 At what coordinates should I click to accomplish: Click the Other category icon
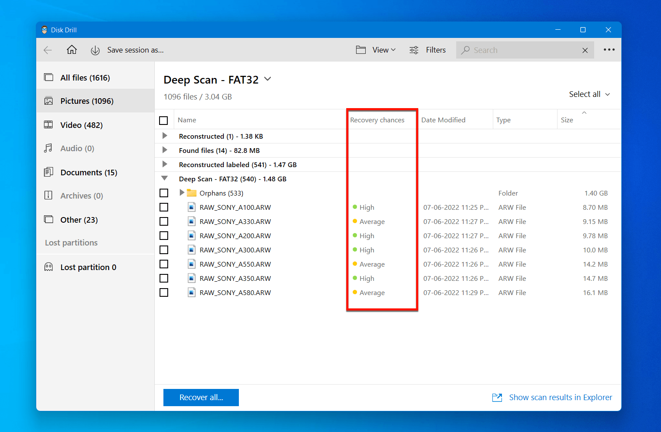49,220
